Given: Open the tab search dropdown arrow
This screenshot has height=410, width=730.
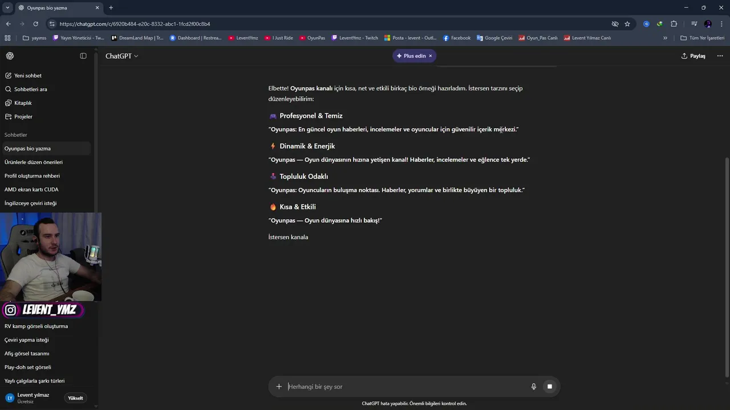Looking at the screenshot, I should pos(7,8).
